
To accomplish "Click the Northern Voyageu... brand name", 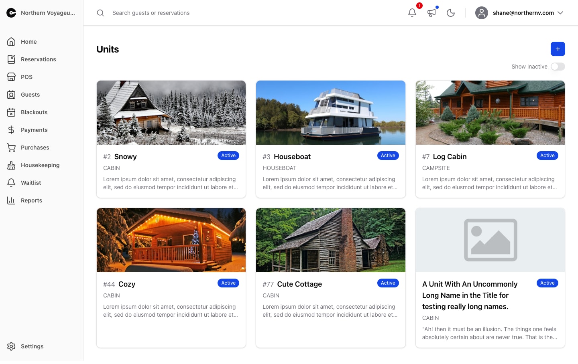I will tap(48, 13).
